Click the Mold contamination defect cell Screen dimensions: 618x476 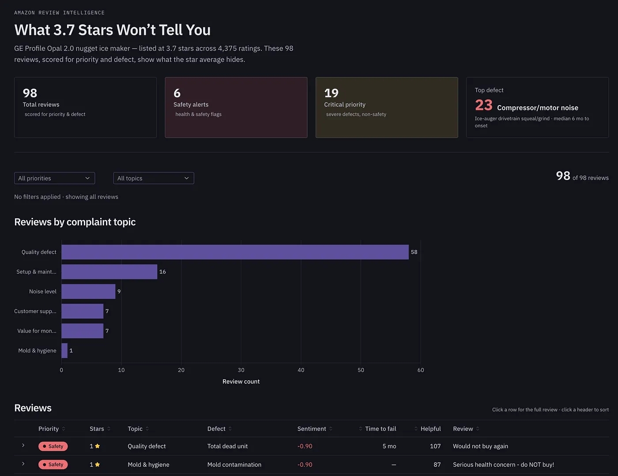pyautogui.click(x=234, y=465)
